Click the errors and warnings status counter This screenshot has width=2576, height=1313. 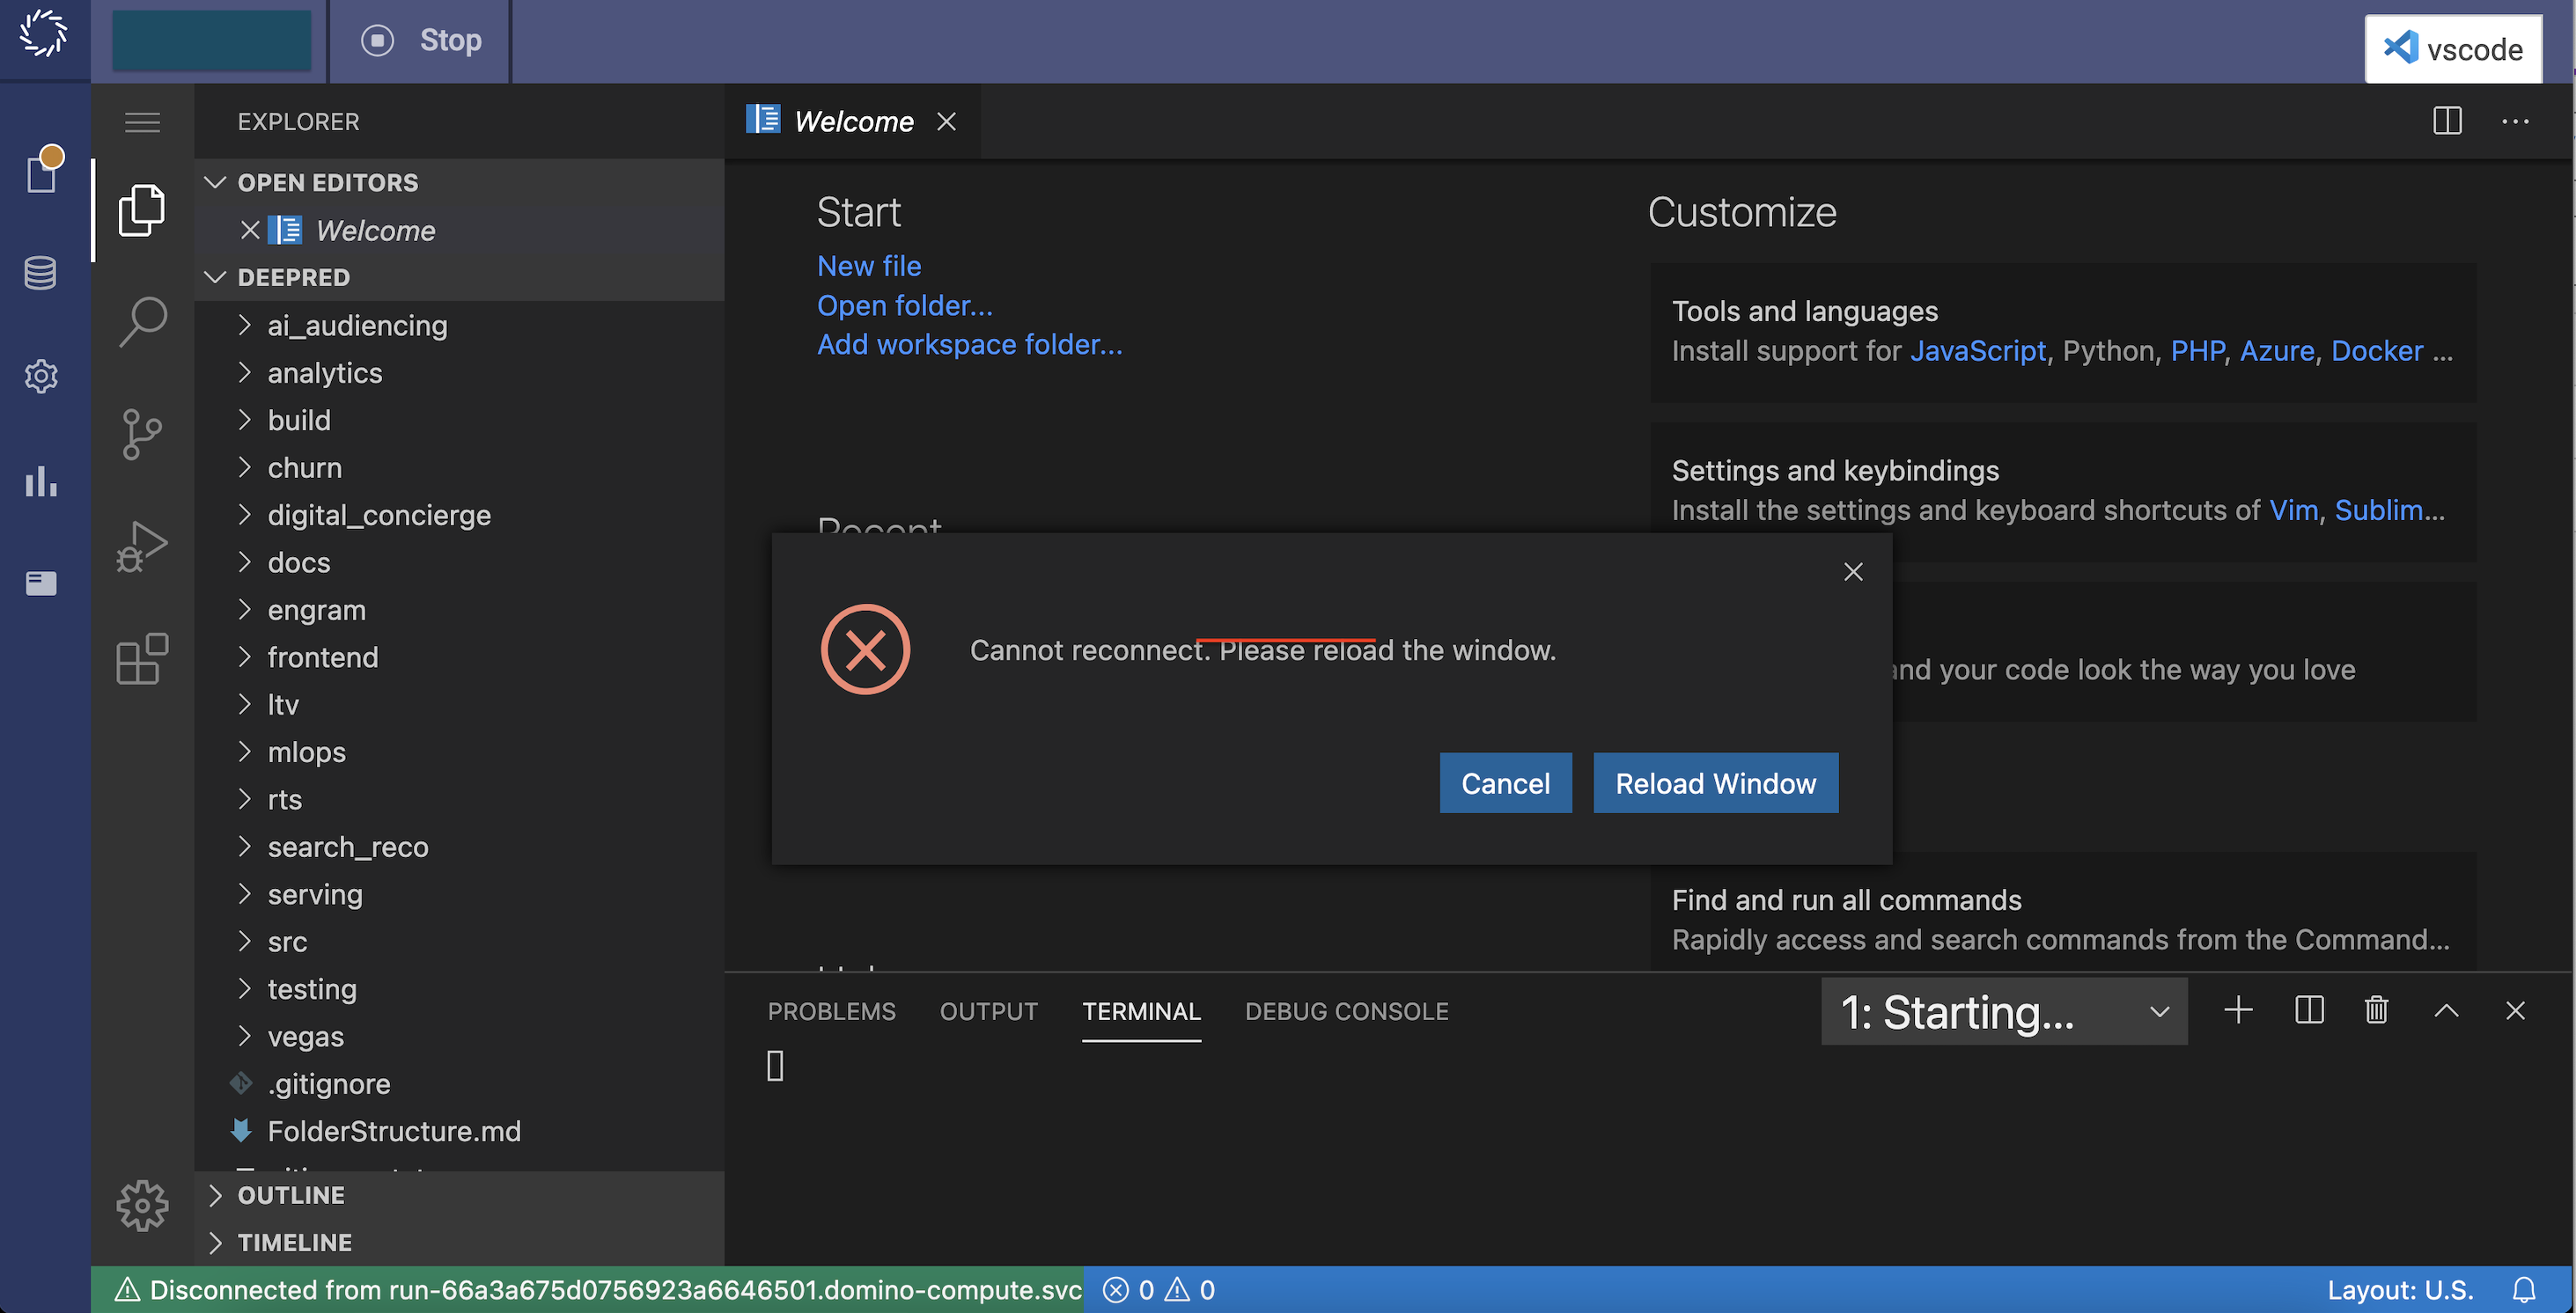(x=1158, y=1290)
